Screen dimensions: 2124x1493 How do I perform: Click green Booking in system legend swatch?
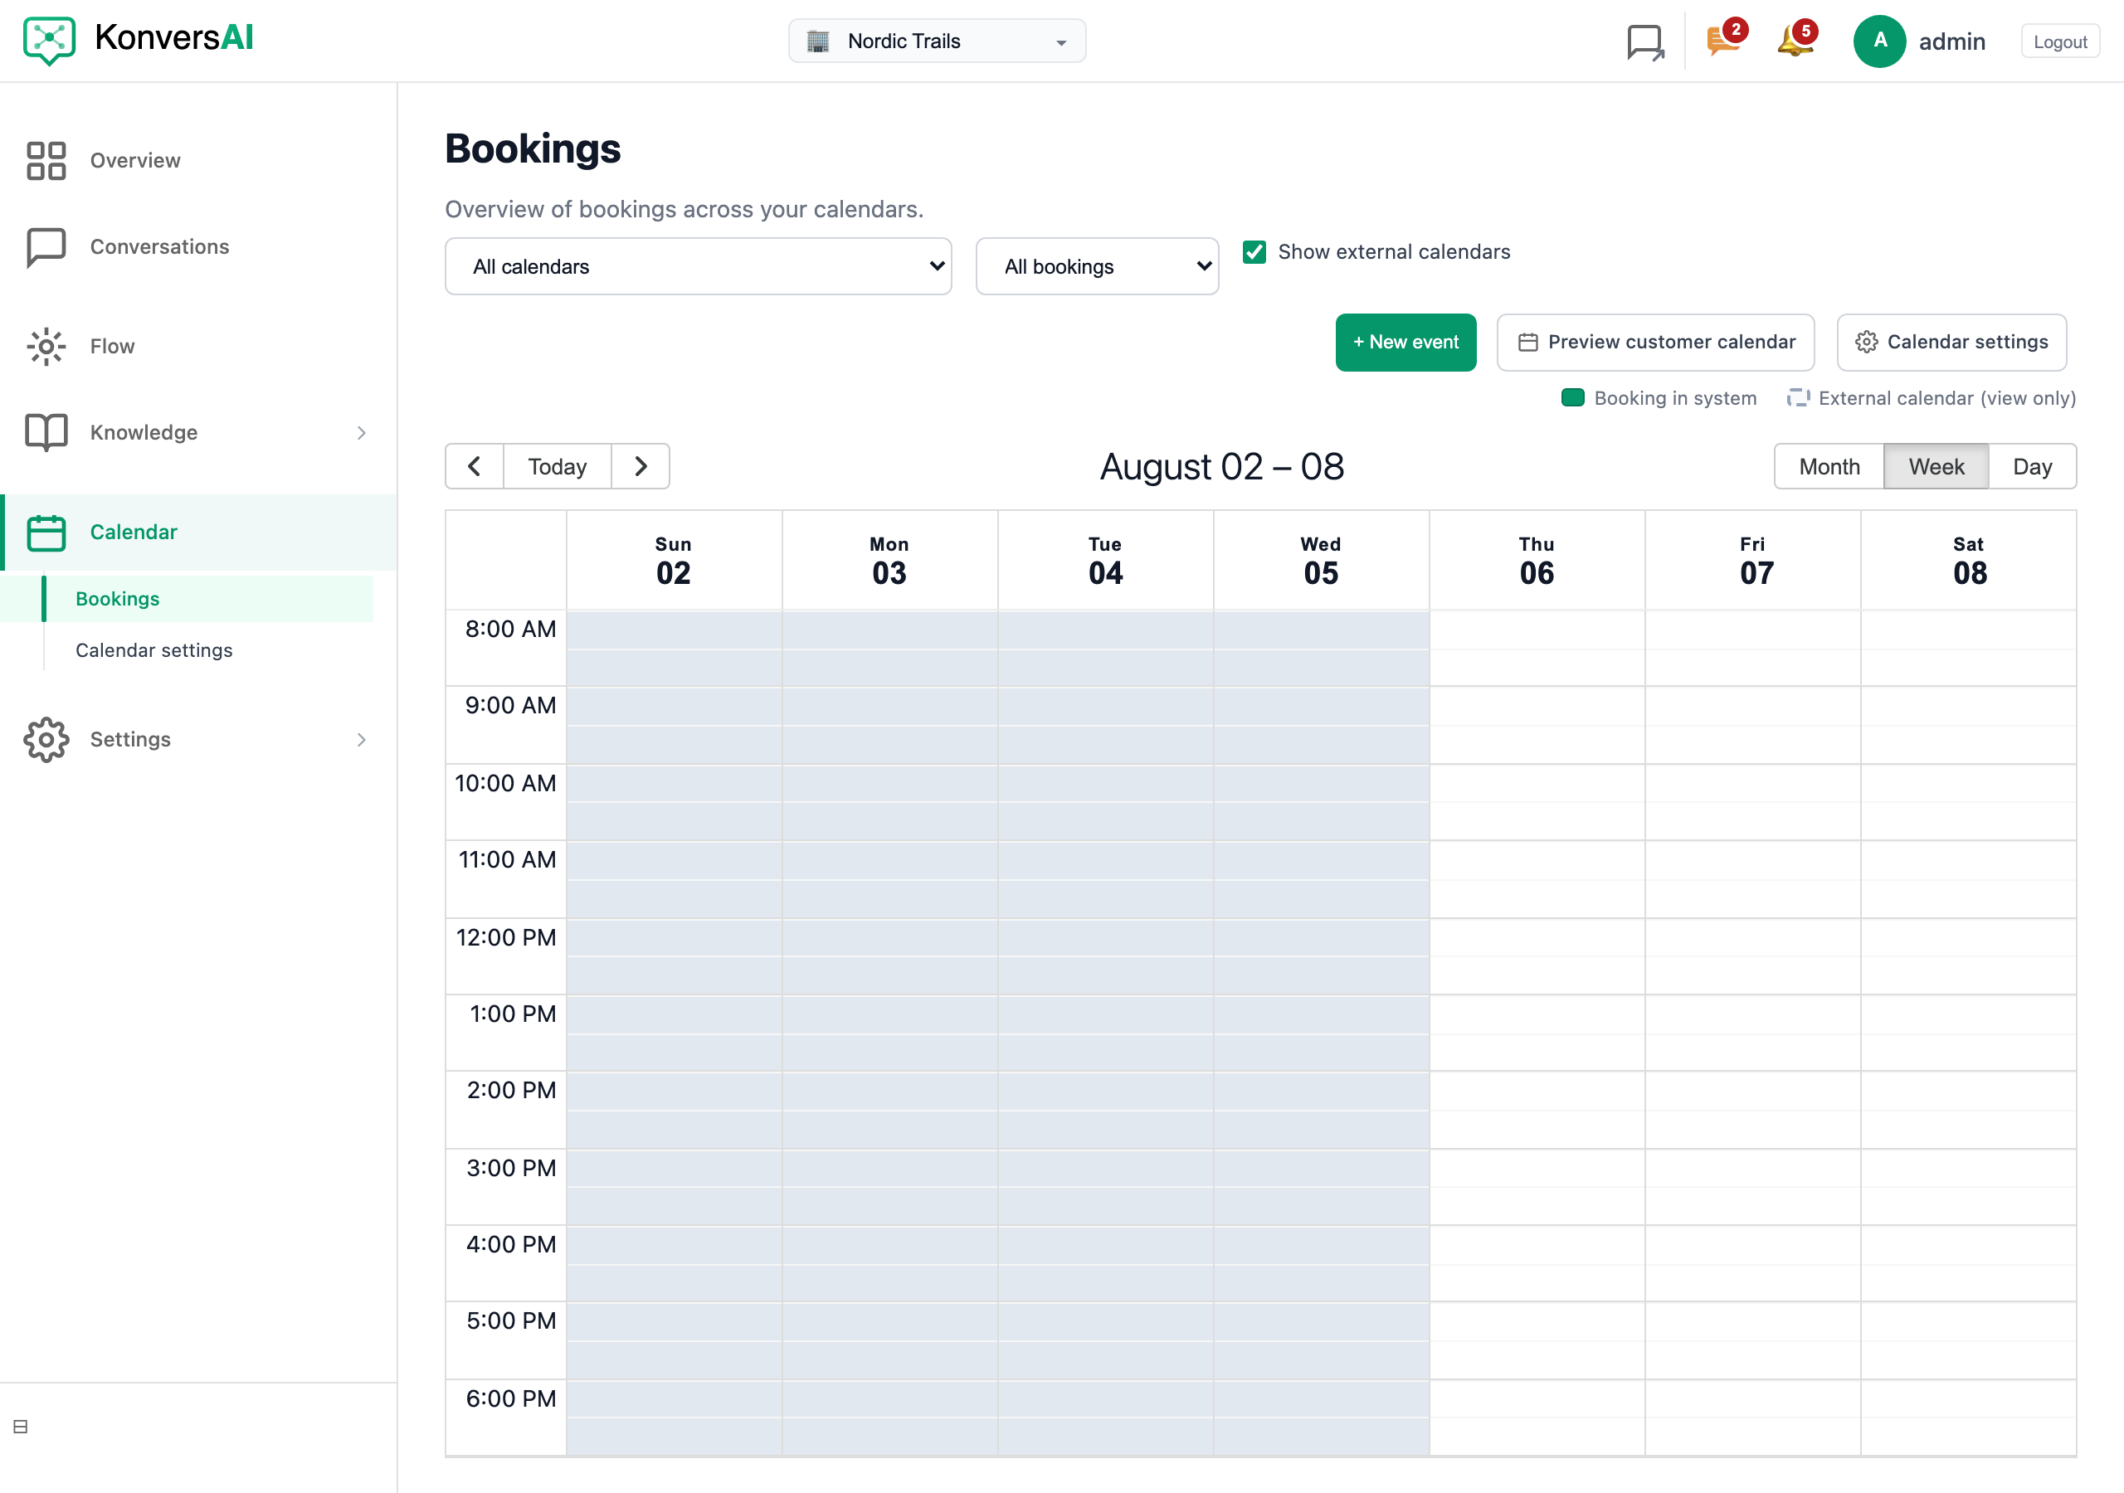coord(1572,398)
